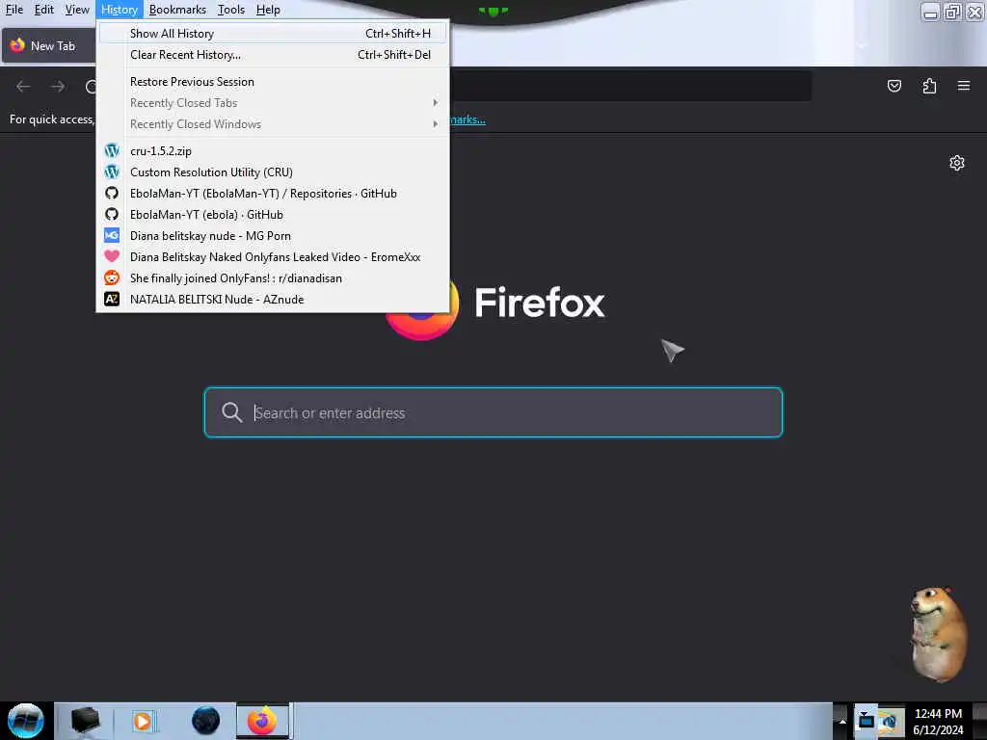Open the taskbar clock showing 12:44 PM
The width and height of the screenshot is (987, 740).
point(938,722)
